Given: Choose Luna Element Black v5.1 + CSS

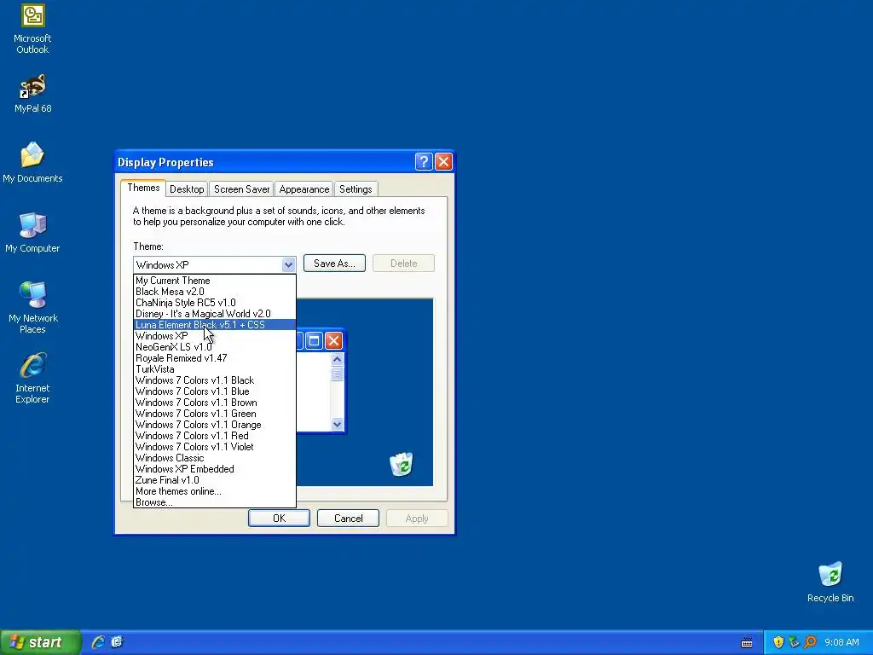Looking at the screenshot, I should (214, 325).
